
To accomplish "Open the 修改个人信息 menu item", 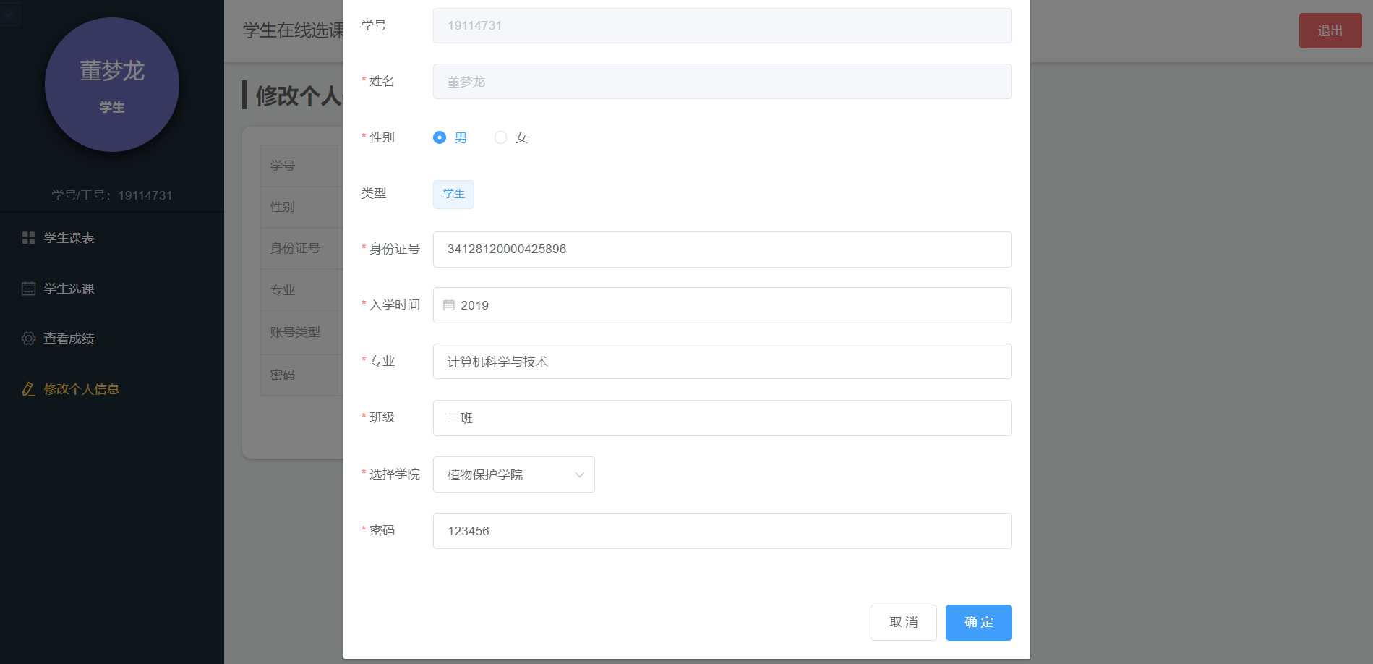I will click(x=112, y=389).
